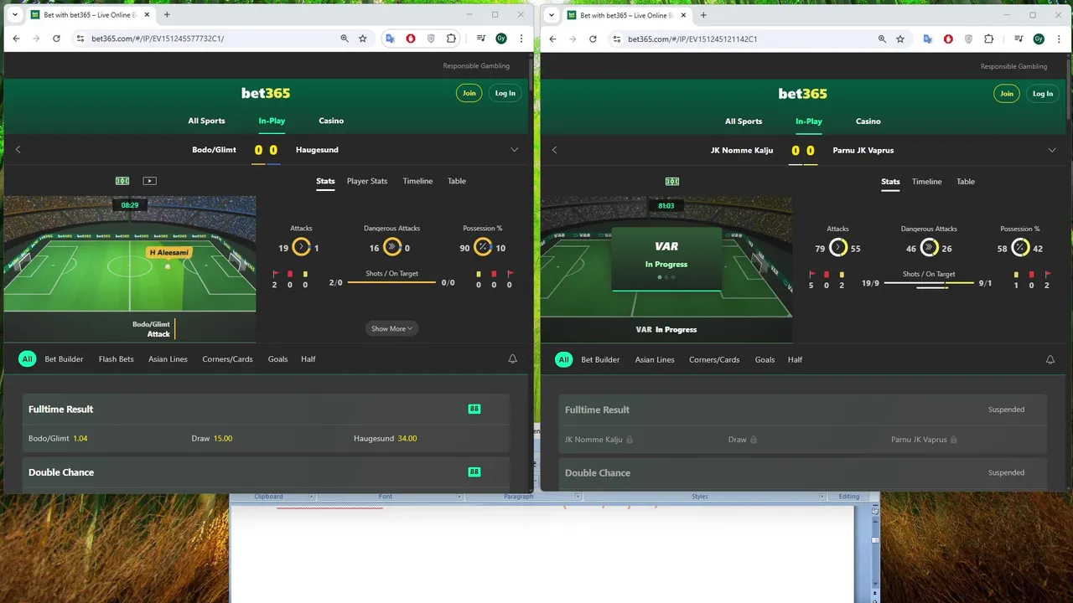Go back in left Bodo/Glimt browser window
This screenshot has height=603, width=1073.
(x=16, y=39)
